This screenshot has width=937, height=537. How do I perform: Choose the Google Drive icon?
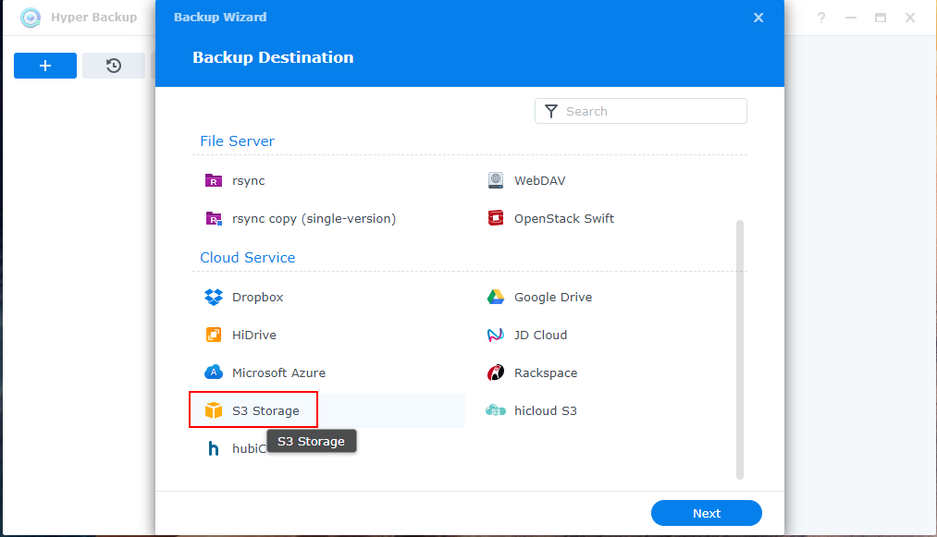[496, 298]
